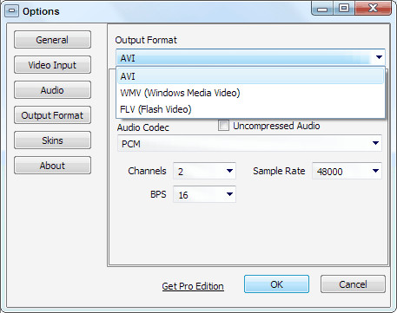Open the Audio settings section

pos(52,90)
